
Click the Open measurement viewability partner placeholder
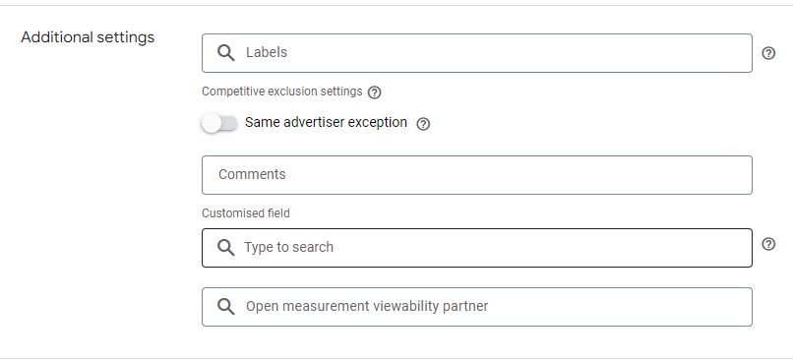click(x=367, y=306)
